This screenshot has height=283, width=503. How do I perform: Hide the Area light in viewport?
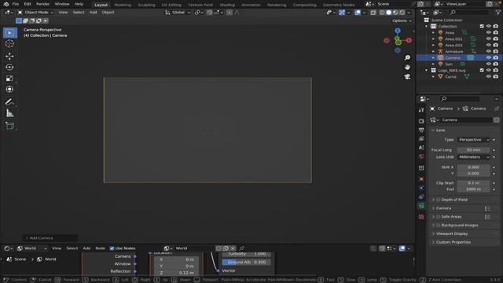(488, 32)
